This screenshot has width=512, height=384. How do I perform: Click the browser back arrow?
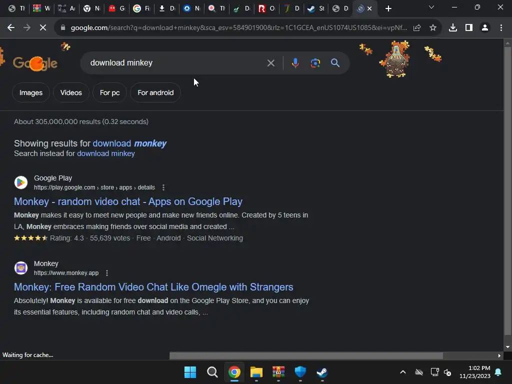pos(11,28)
